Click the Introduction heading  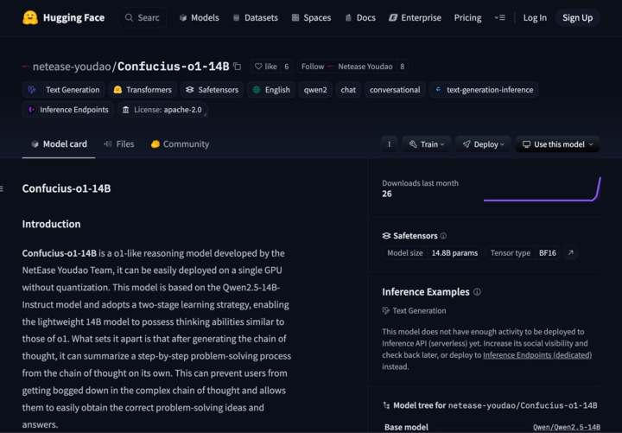point(51,224)
